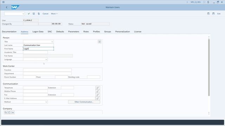This screenshot has height=126, width=225.
Task: Click the Fax Extension field
Action: [67, 95]
